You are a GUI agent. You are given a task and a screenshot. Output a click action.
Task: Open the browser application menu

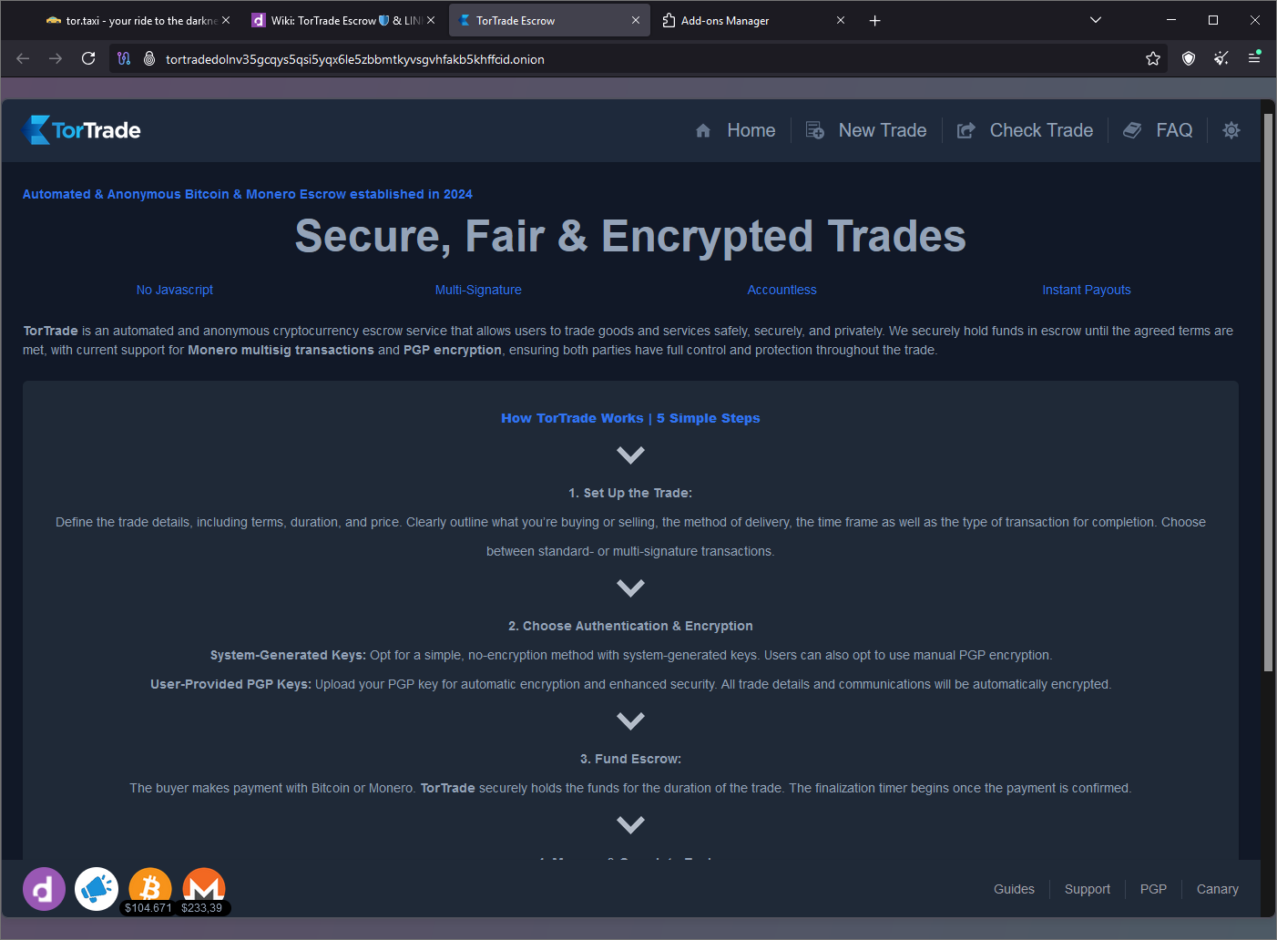[1254, 58]
